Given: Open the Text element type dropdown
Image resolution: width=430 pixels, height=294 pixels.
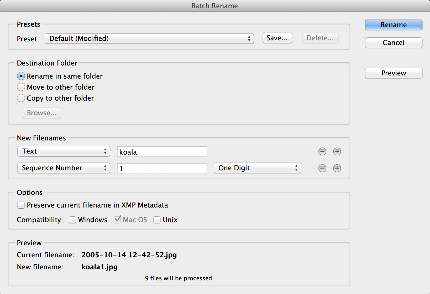Looking at the screenshot, I should (x=64, y=151).
